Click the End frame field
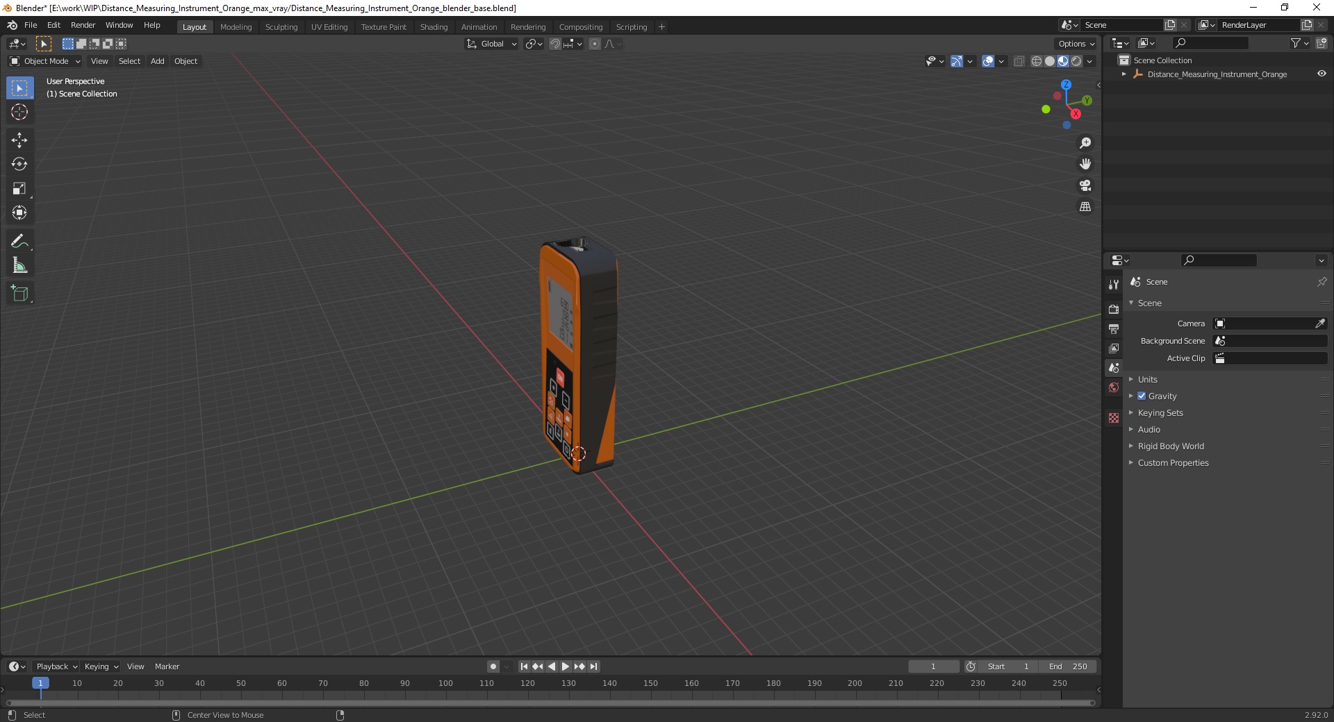The height and width of the screenshot is (722, 1334). coord(1069,666)
